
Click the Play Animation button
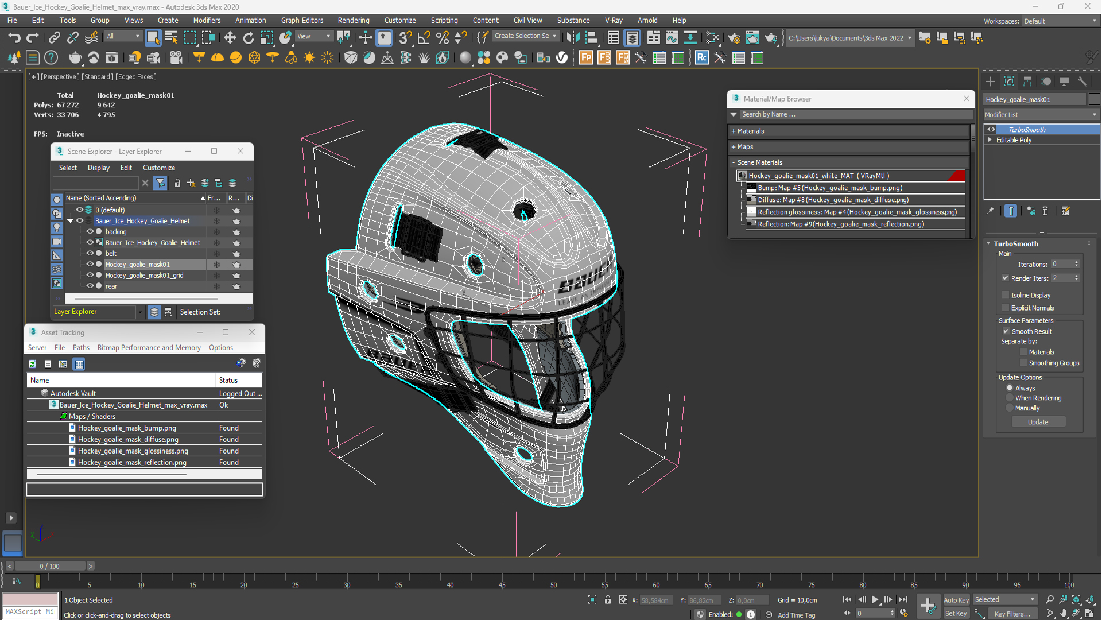coord(875,599)
